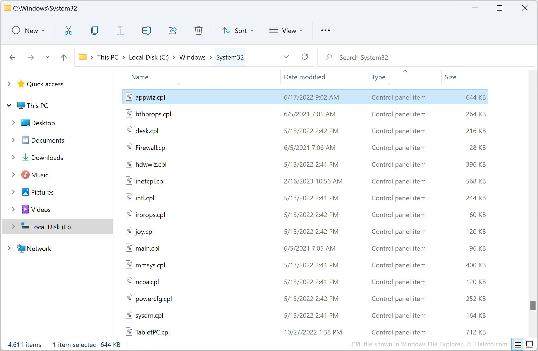
Task: Click the Firewall.cpl file icon
Action: (x=129, y=147)
